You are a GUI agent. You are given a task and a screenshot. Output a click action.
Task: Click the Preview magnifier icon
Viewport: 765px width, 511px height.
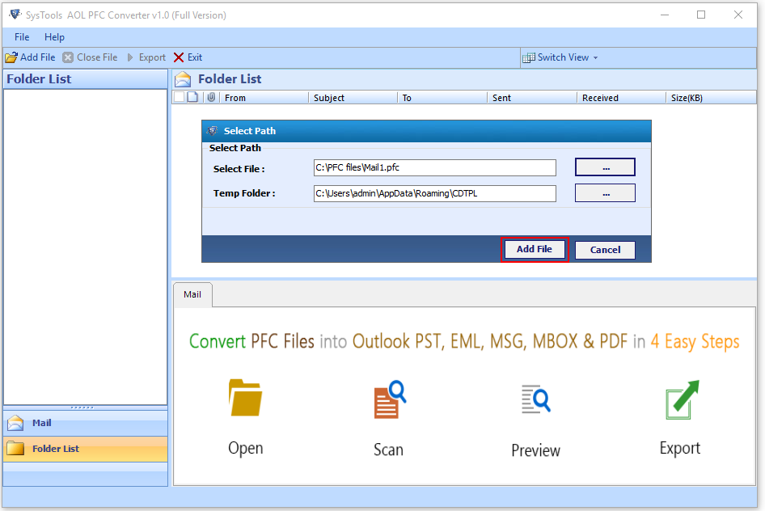(x=535, y=399)
